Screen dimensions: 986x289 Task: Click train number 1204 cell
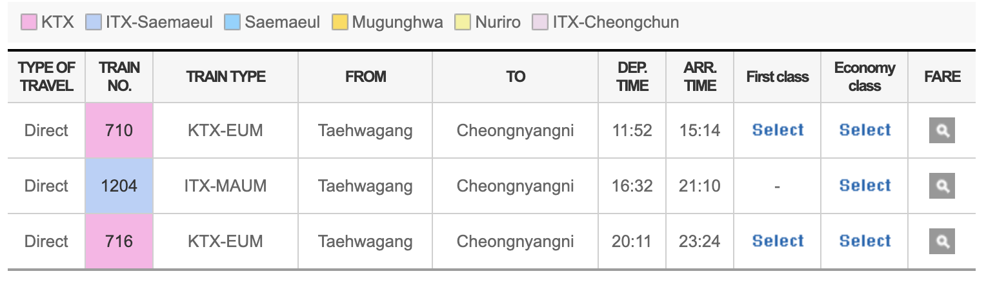coord(119,186)
